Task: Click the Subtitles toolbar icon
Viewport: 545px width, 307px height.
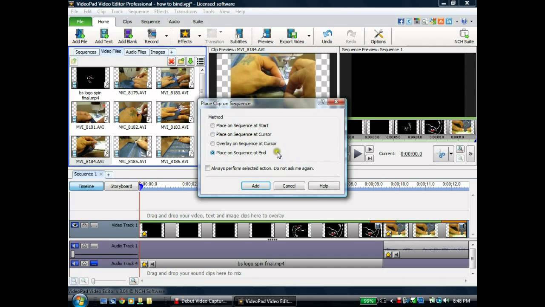Action: point(238,34)
